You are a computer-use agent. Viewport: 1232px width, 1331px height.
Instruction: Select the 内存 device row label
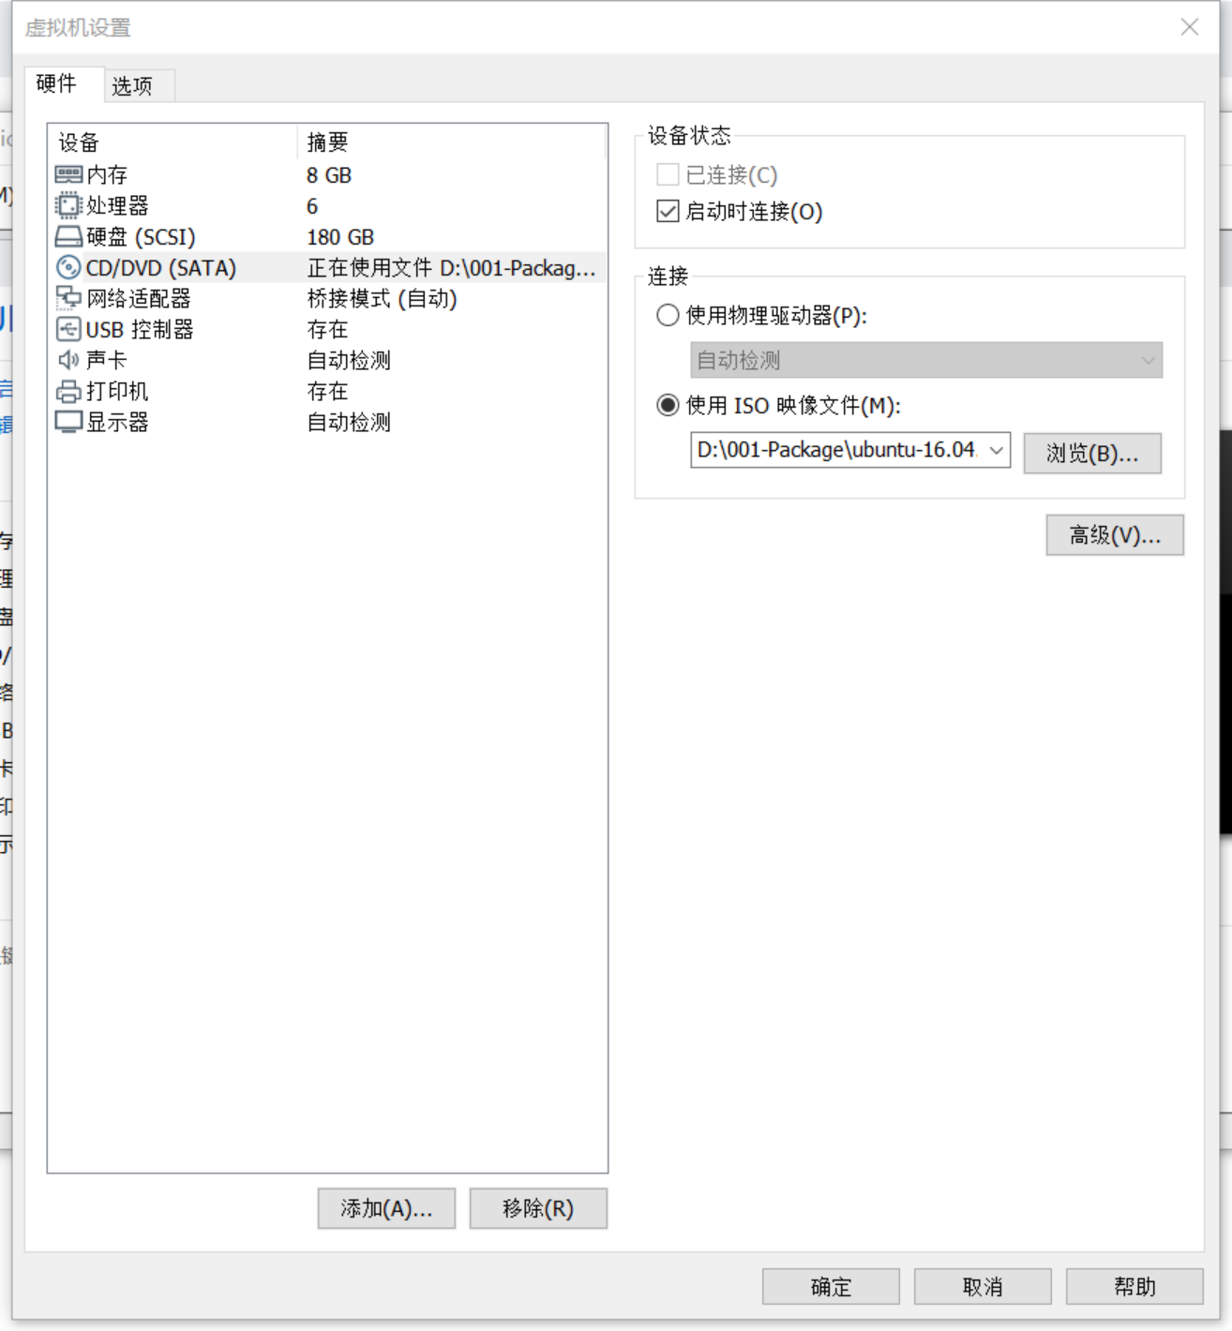tap(107, 174)
